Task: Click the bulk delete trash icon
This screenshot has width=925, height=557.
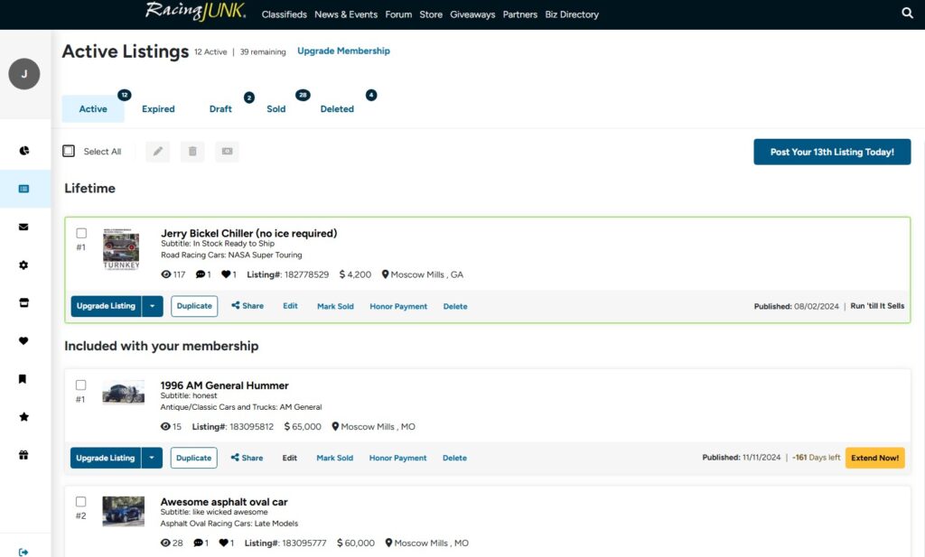Action: click(x=192, y=152)
